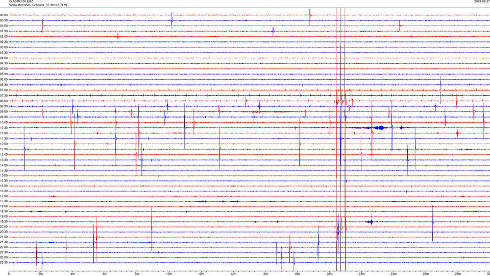Select the 00:00 trace time label

[x=4, y=15]
